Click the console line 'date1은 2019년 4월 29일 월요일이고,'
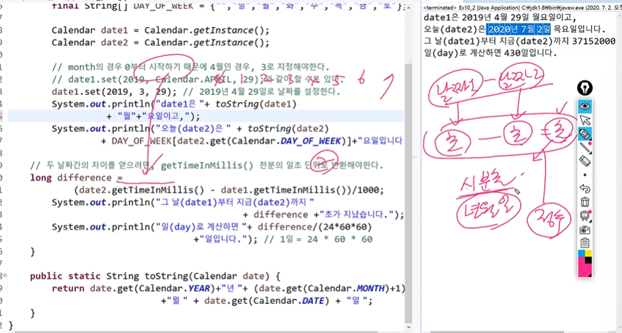Viewport: 622px width, 333px height. (x=500, y=17)
